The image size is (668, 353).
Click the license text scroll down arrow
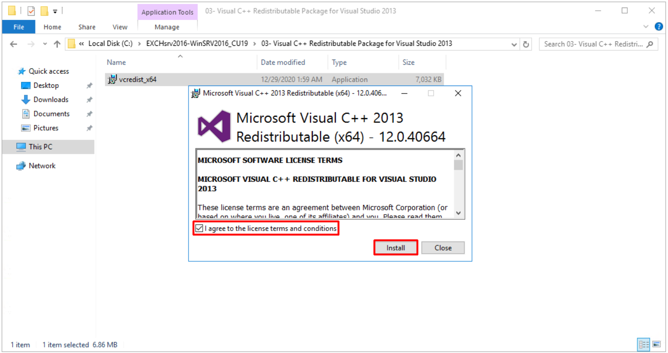[x=458, y=213]
